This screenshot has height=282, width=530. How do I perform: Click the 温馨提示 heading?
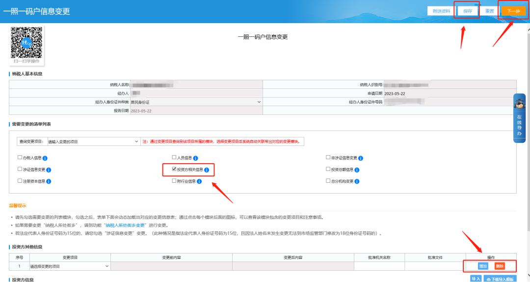click(18, 205)
